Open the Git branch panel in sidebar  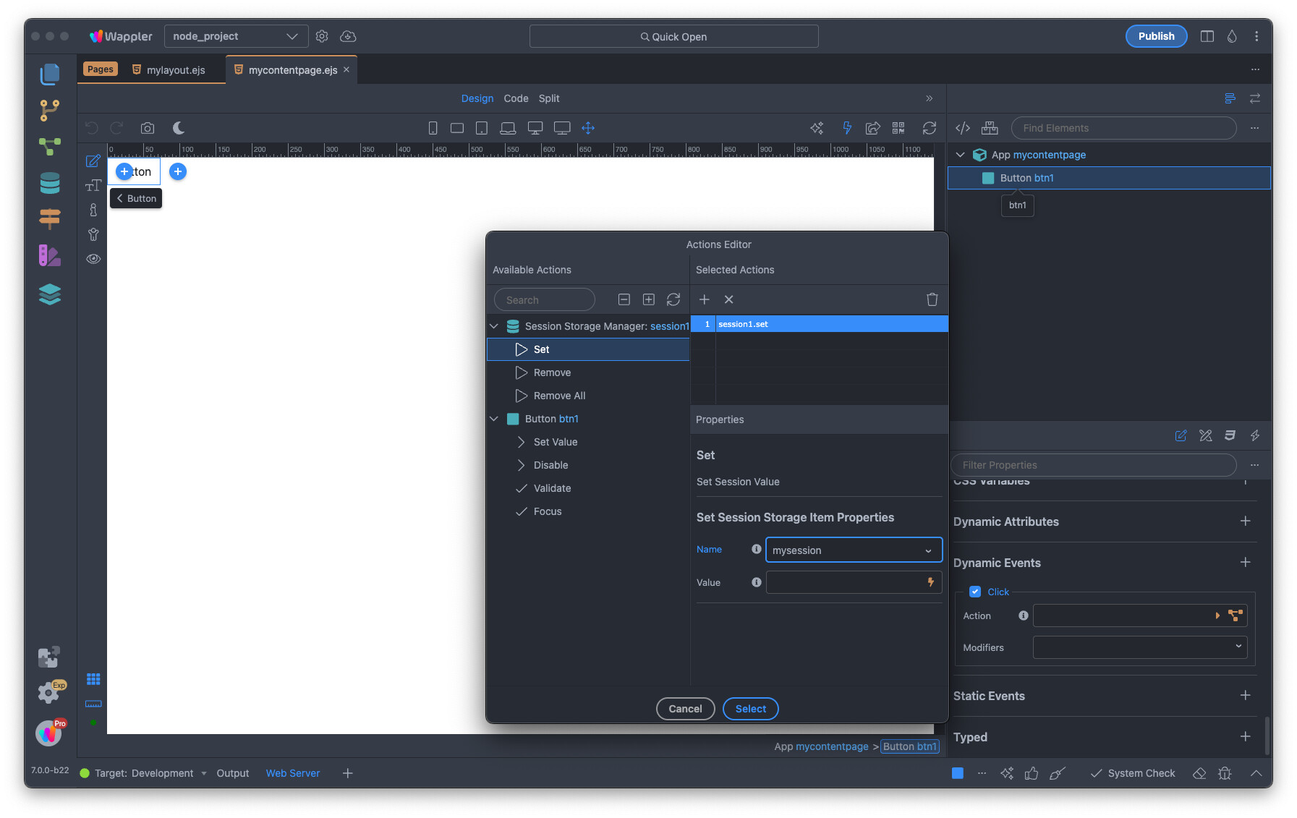[x=49, y=110]
